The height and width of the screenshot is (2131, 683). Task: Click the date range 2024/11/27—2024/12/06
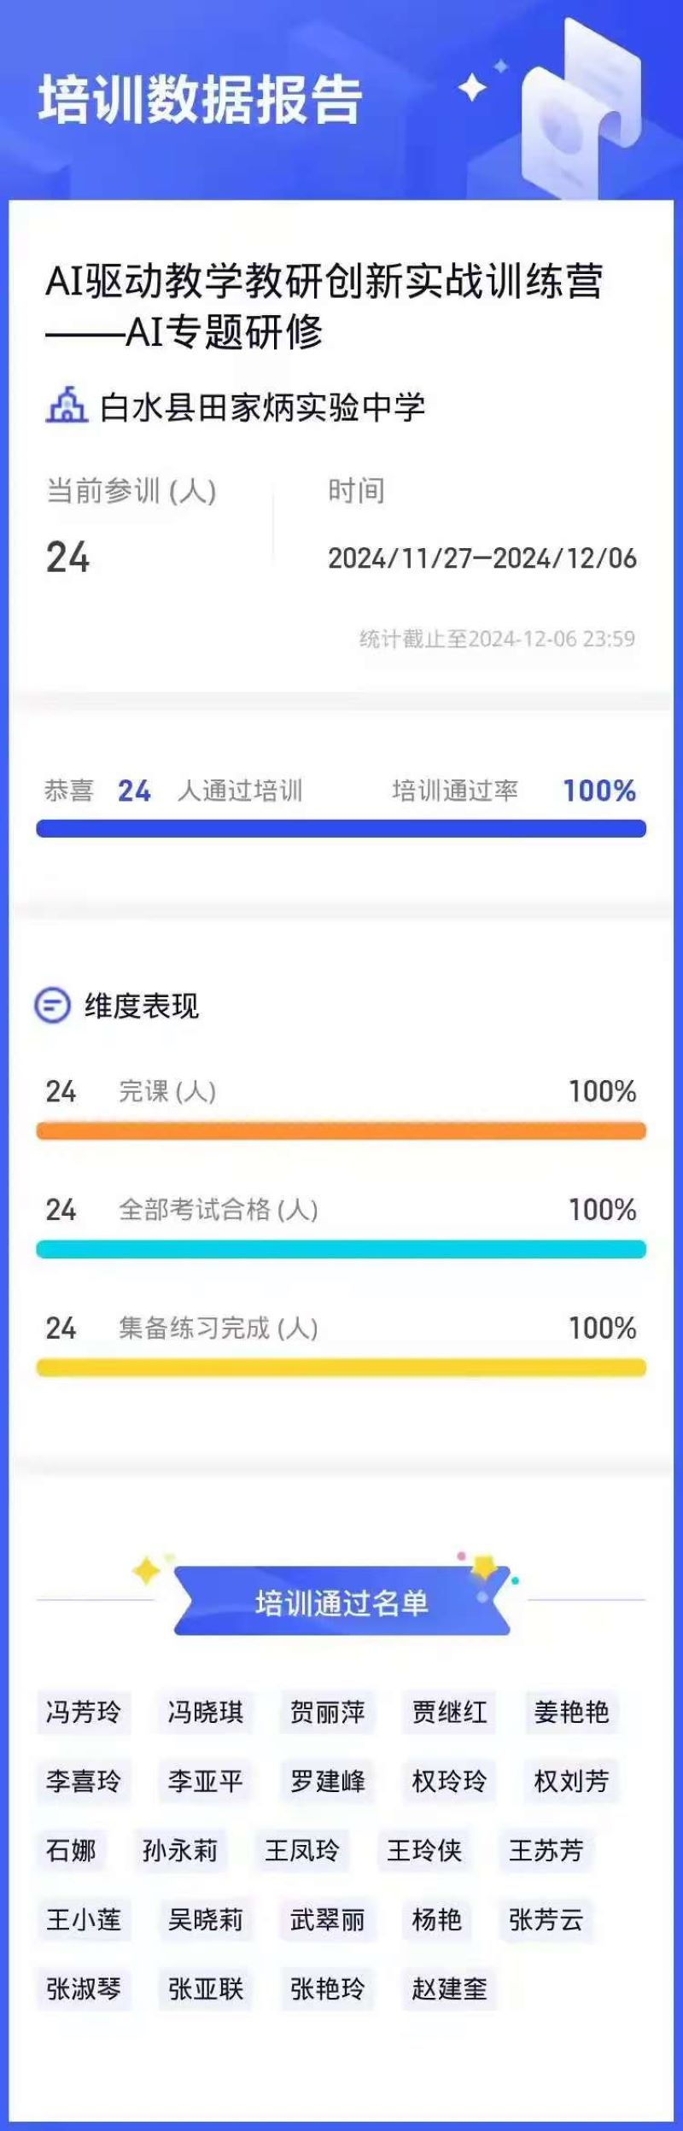pyautogui.click(x=482, y=558)
